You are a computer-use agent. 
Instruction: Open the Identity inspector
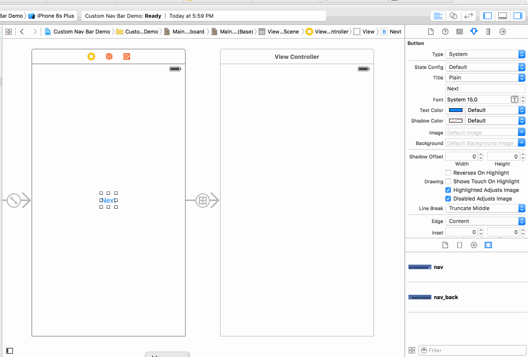click(x=459, y=32)
